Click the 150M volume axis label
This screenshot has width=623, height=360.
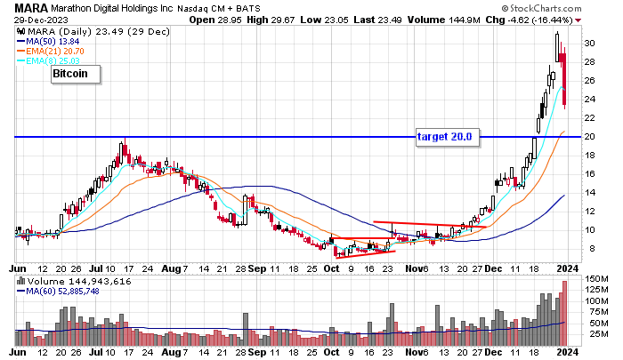pos(596,279)
